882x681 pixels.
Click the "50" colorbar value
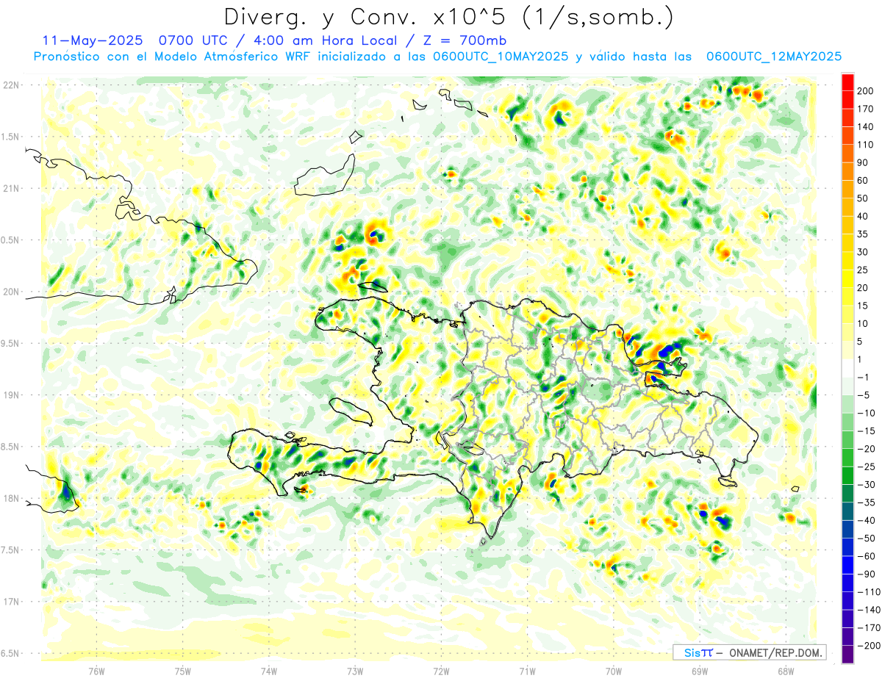point(863,199)
